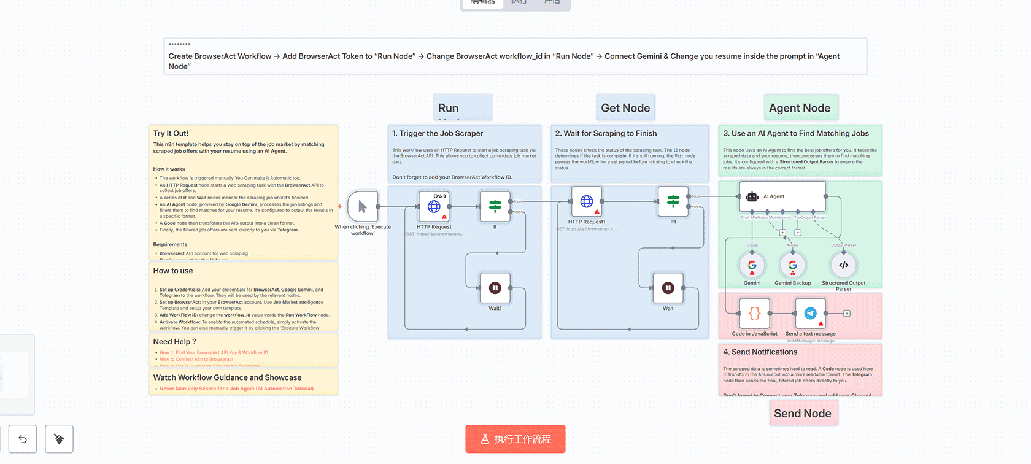Screen dimensions: 1031x464
Task: Select the Gemini Backup model node
Action: pos(792,265)
